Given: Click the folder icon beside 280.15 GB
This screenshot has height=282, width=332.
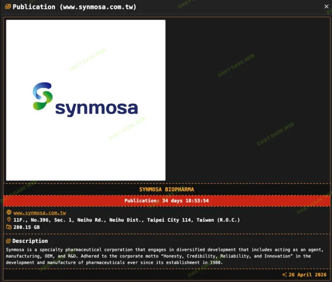Looking at the screenshot, I should [9, 227].
